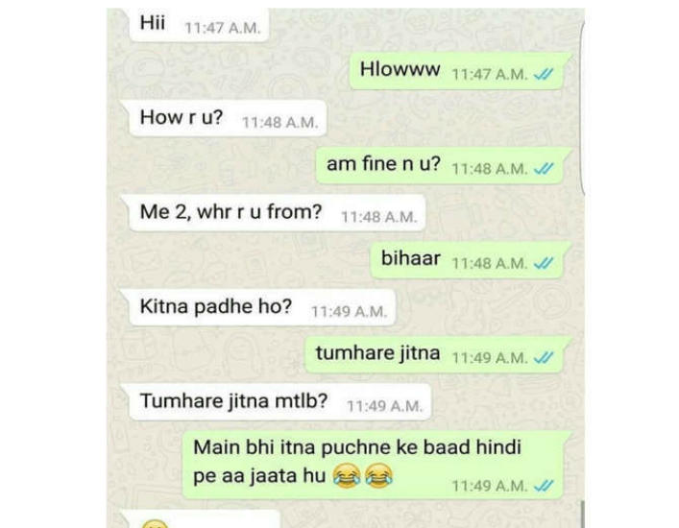
Task: Tap the double tick on 'am fine n u?'
Action: [543, 168]
